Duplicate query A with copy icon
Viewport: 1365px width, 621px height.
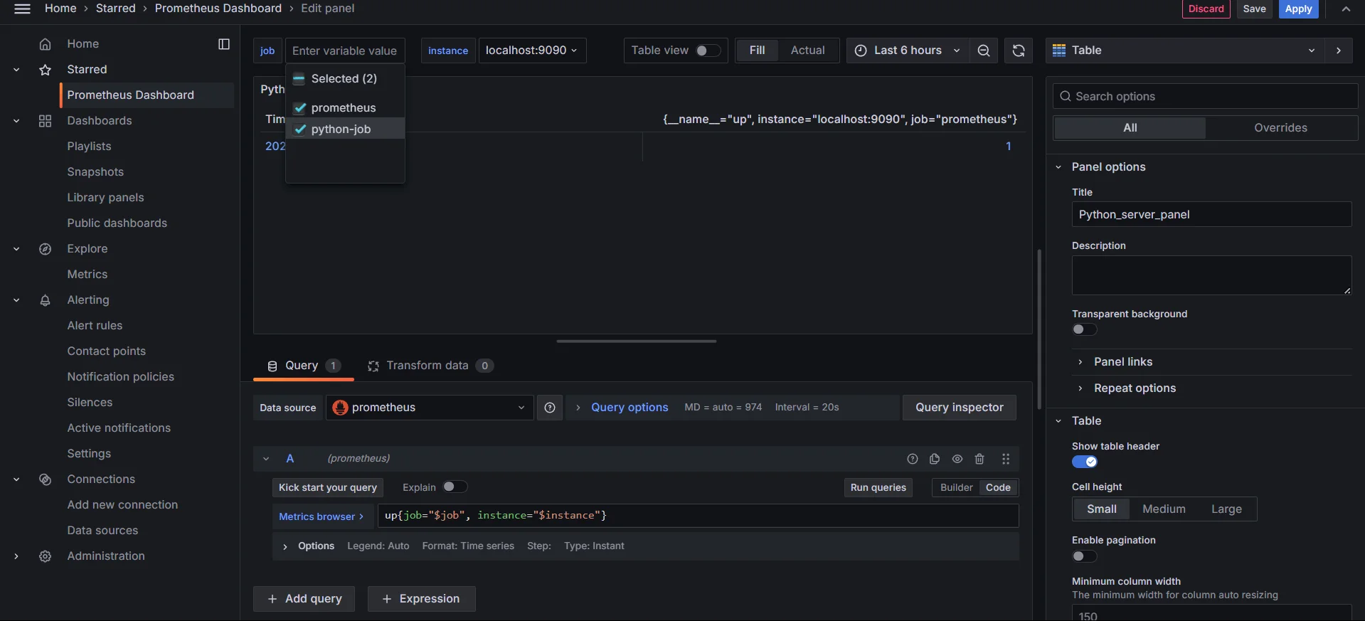tap(935, 459)
